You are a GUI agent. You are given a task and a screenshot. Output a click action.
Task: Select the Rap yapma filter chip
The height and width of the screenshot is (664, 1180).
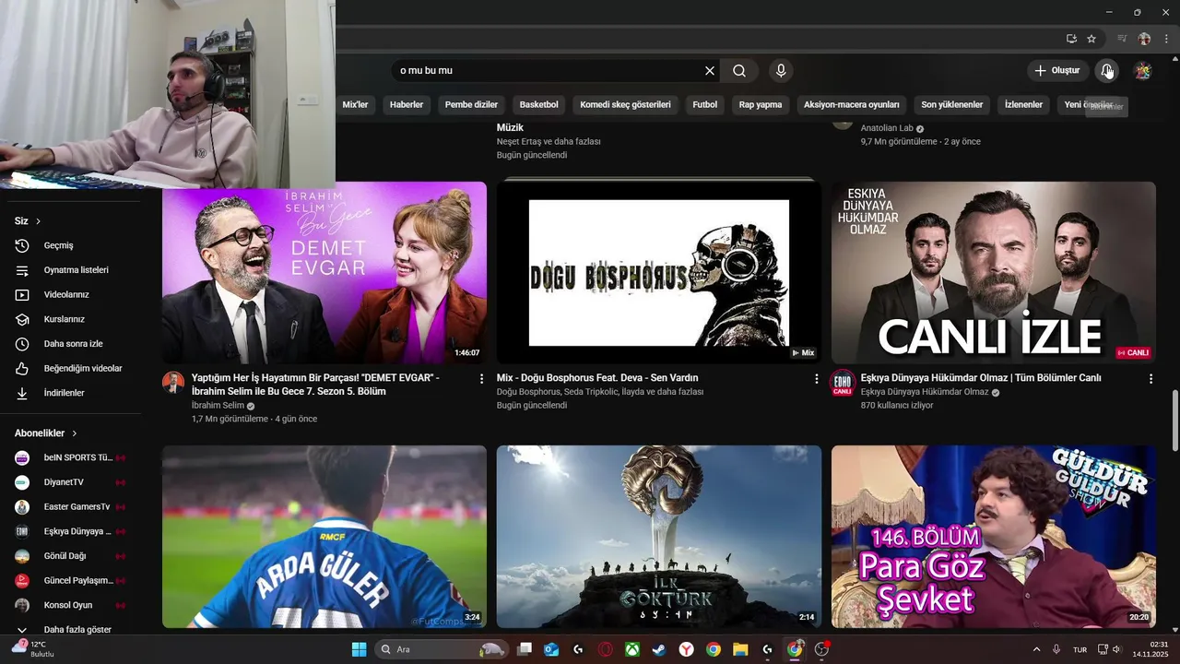tap(761, 104)
